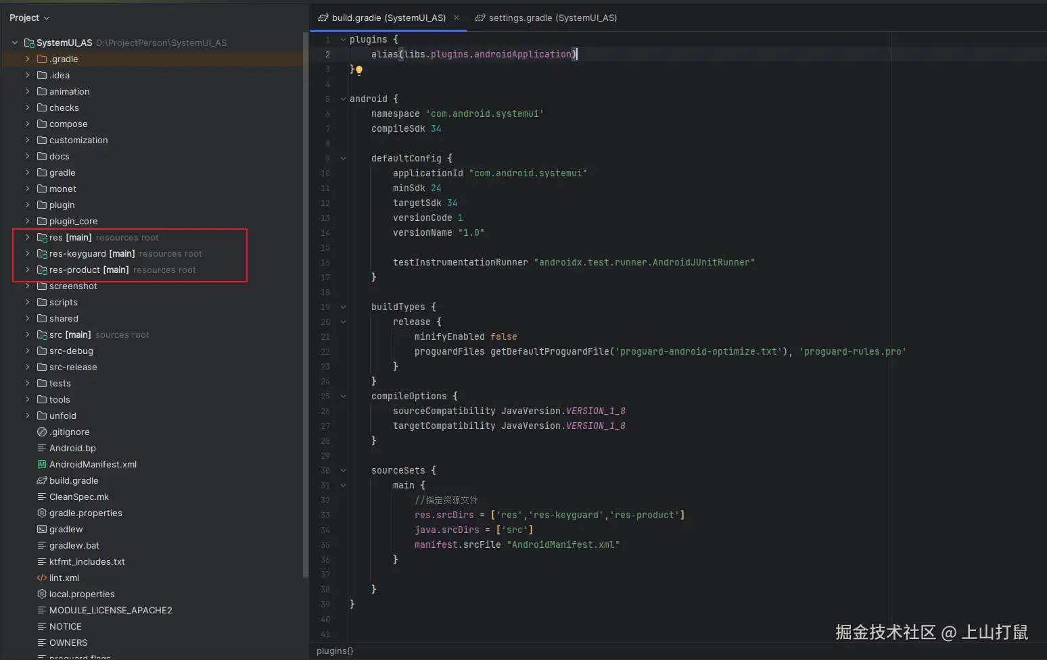Select the .idea folder icon

coord(42,75)
